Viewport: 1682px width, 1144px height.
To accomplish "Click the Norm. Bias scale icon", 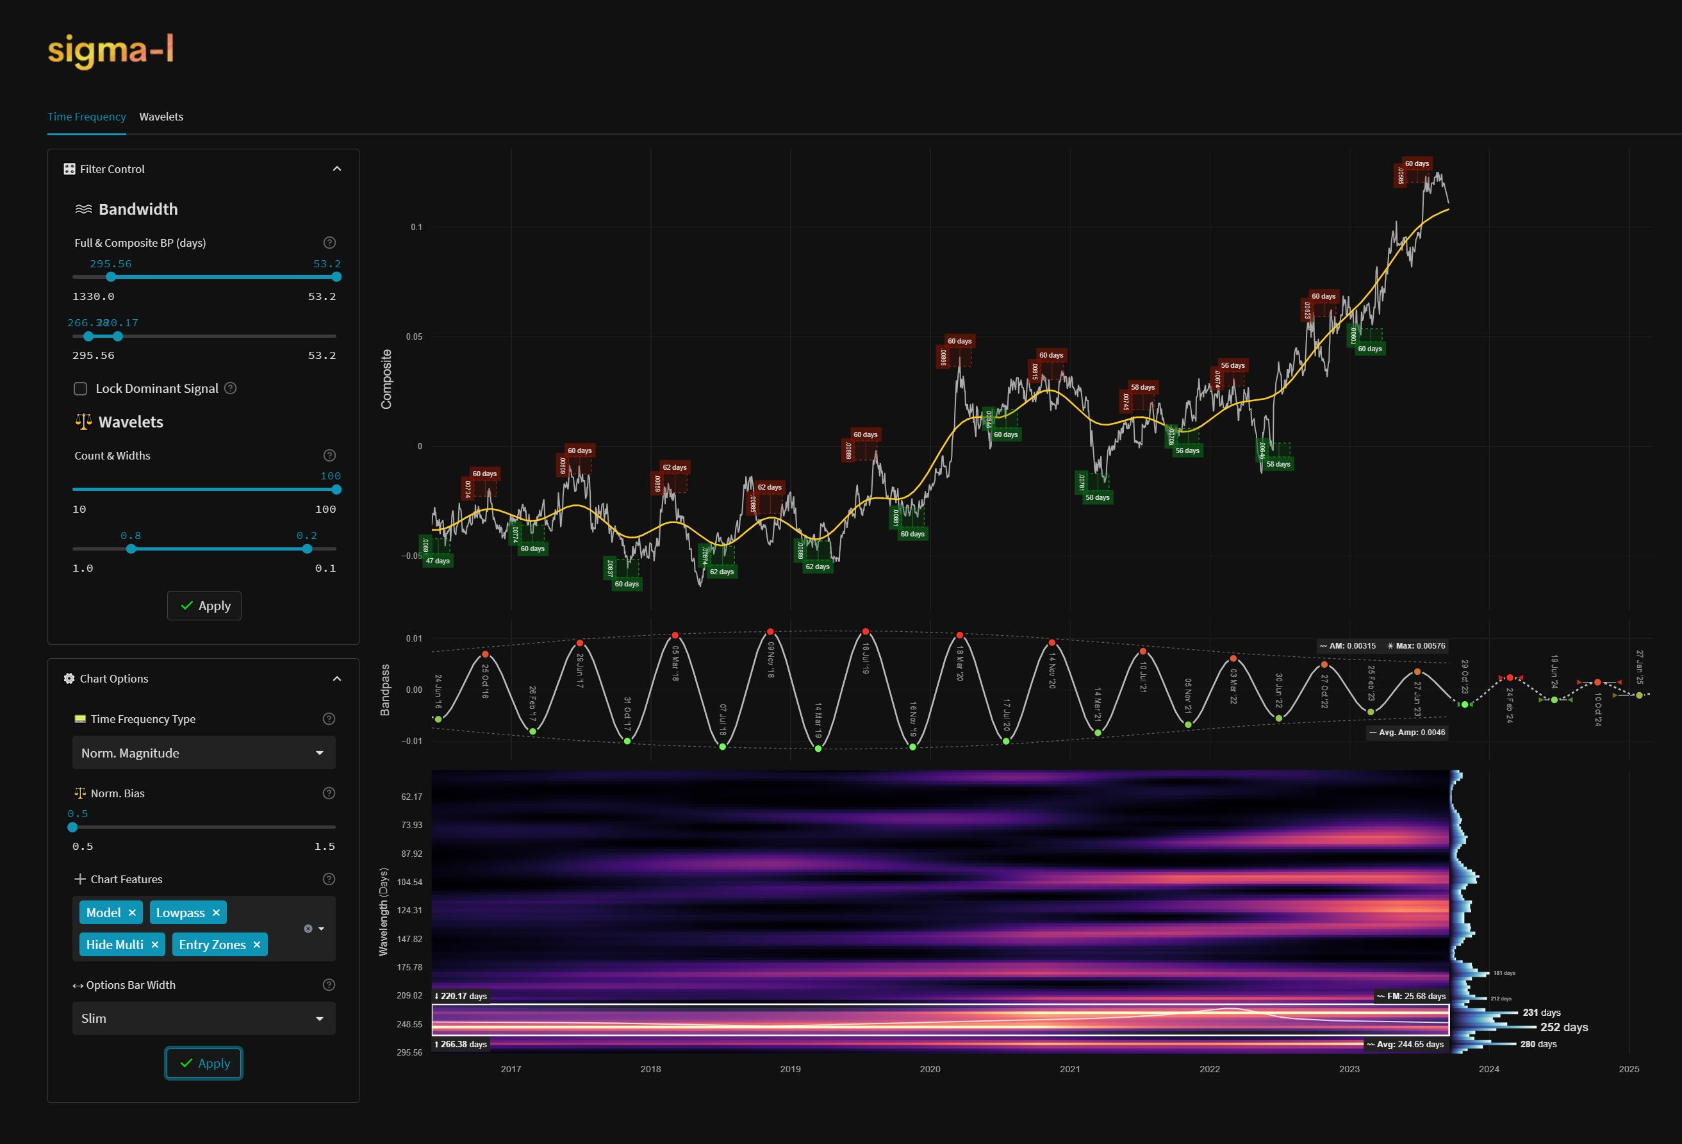I will 80,793.
